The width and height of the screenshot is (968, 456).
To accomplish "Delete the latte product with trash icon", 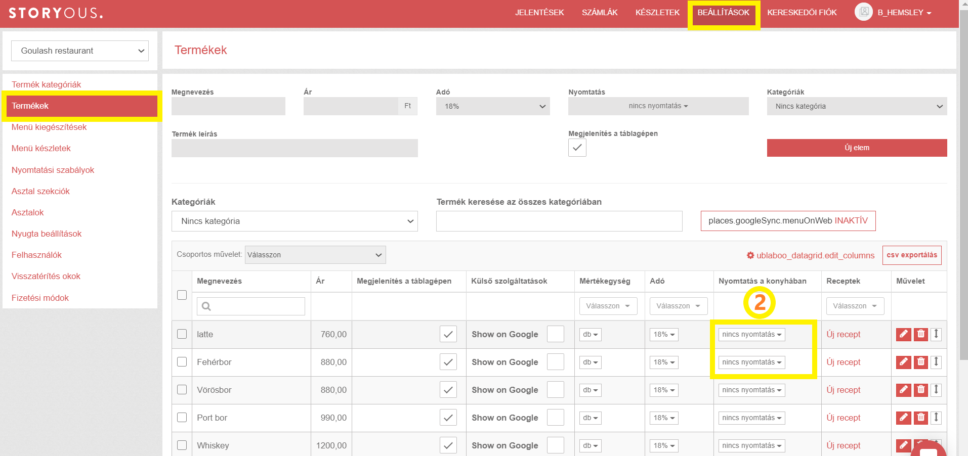I will click(x=921, y=334).
